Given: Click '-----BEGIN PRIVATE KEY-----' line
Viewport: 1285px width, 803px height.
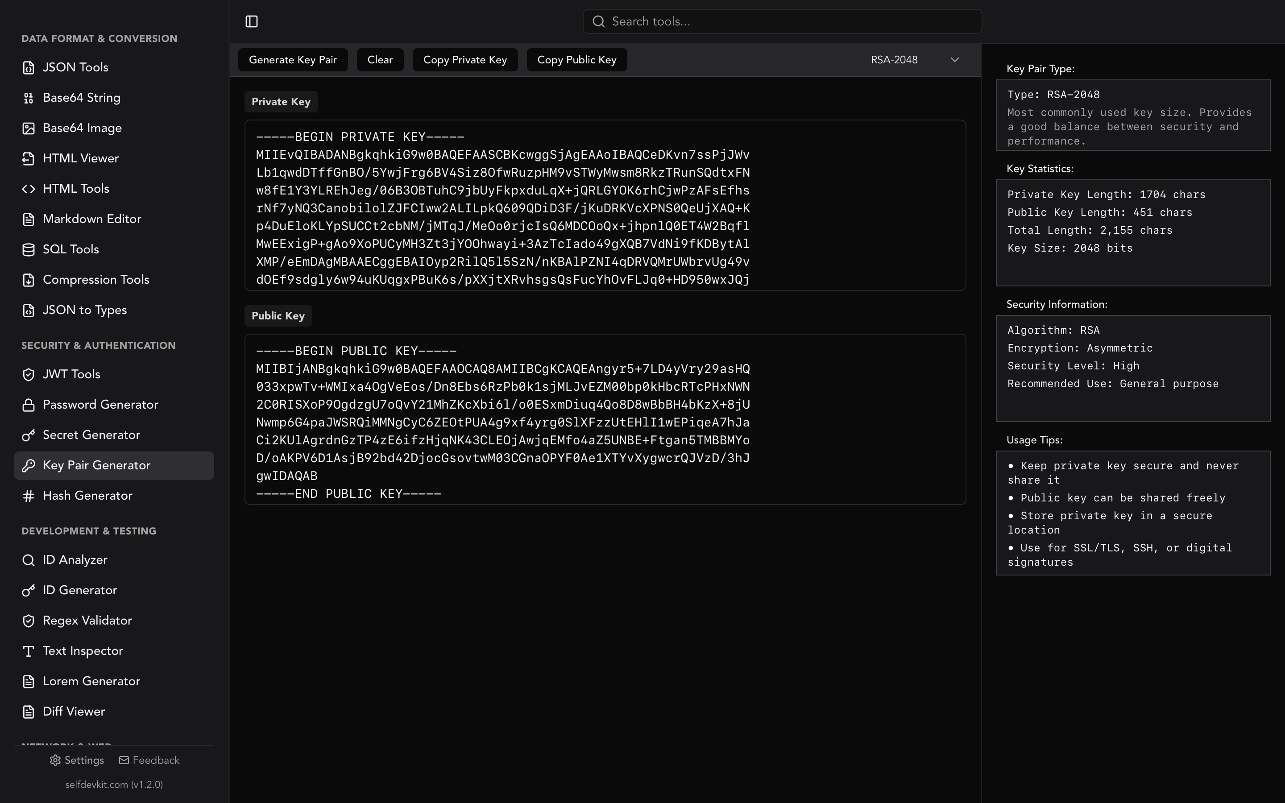Looking at the screenshot, I should click(360, 137).
